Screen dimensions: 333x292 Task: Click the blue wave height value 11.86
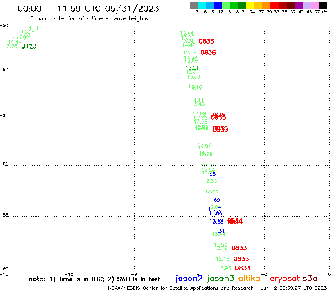(216, 213)
